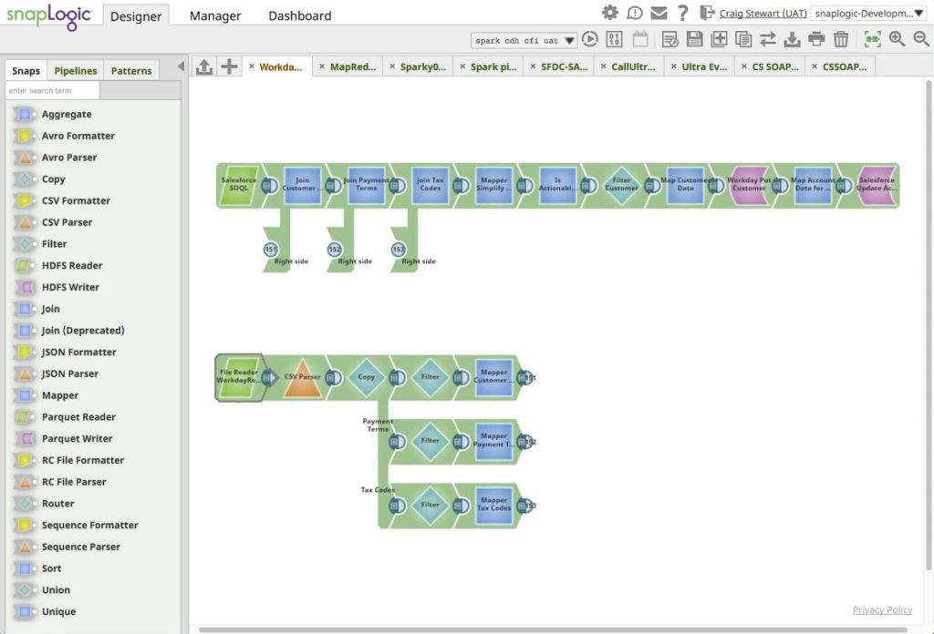Click the Export download icon
This screenshot has width=934, height=634.
[793, 39]
